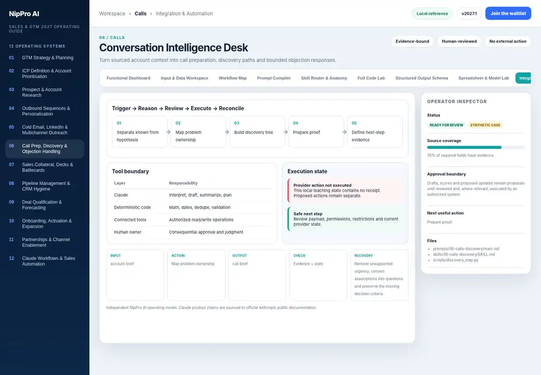Click the v2027.1 version badge

469,14
